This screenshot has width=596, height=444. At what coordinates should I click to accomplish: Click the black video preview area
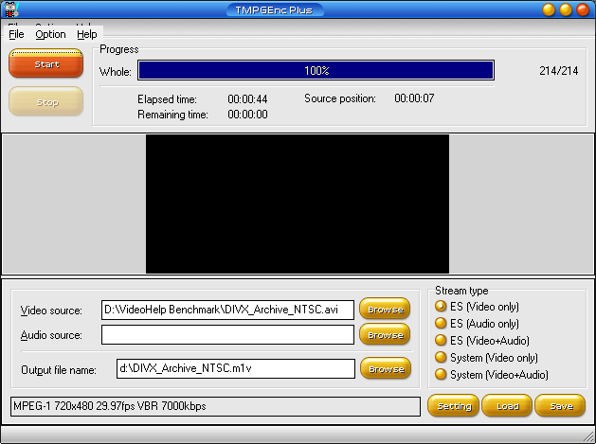pos(298,204)
